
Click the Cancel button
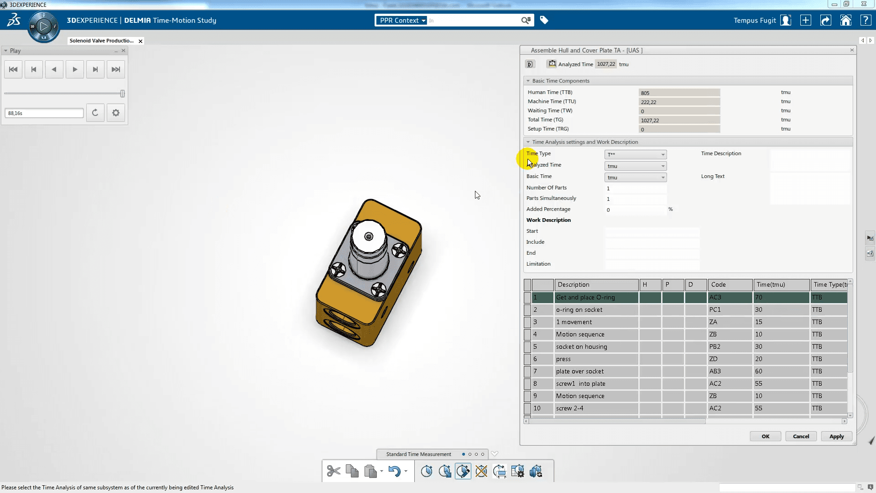pyautogui.click(x=801, y=436)
